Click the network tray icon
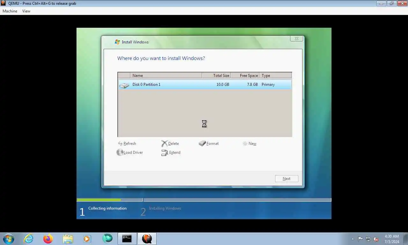The width and height of the screenshot is (408, 245). click(x=368, y=239)
